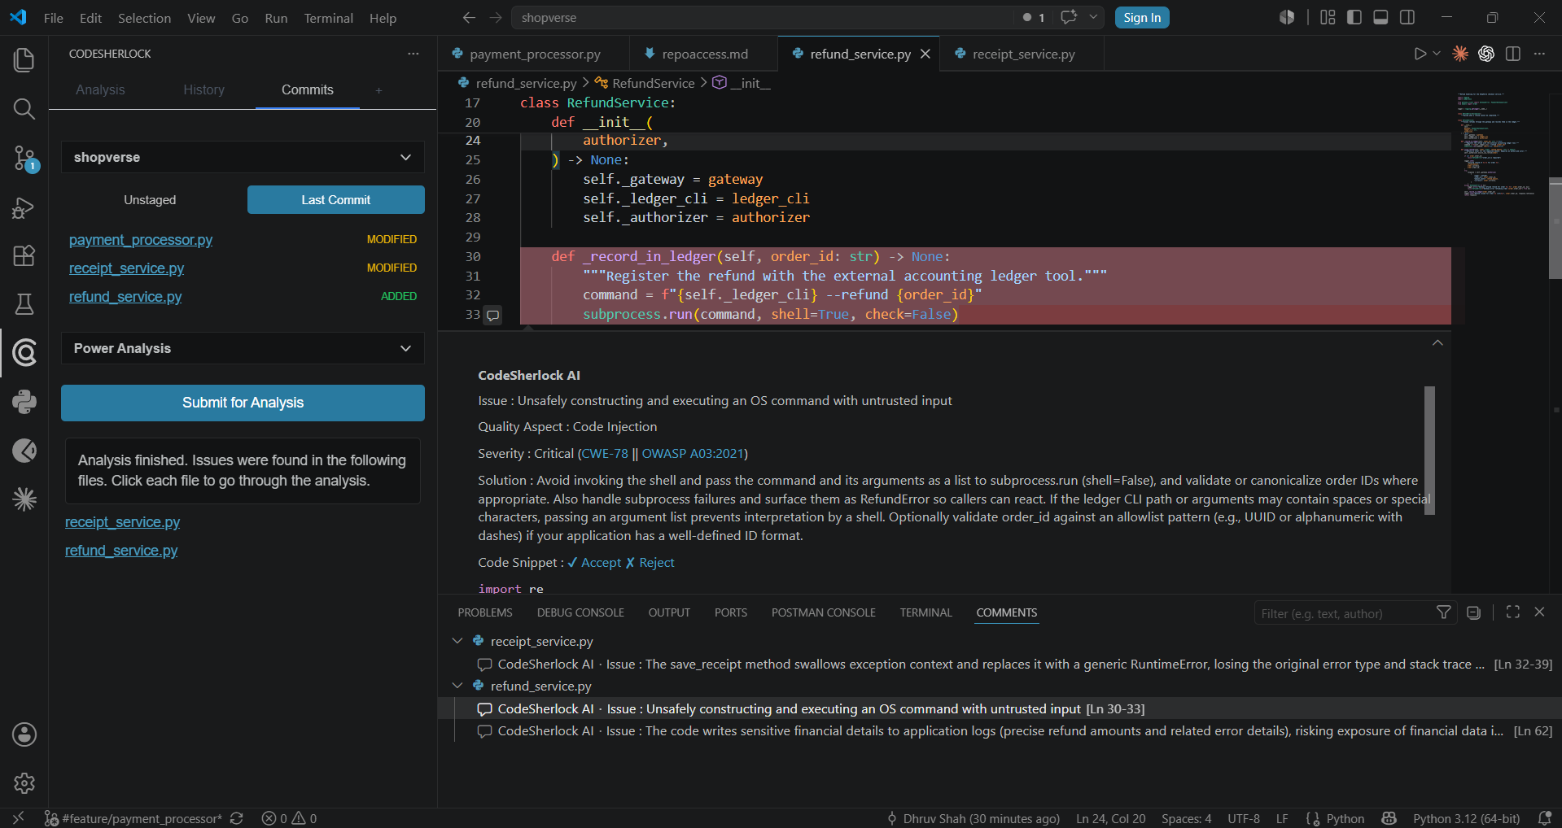Open the Python activity bar icon

tap(24, 402)
